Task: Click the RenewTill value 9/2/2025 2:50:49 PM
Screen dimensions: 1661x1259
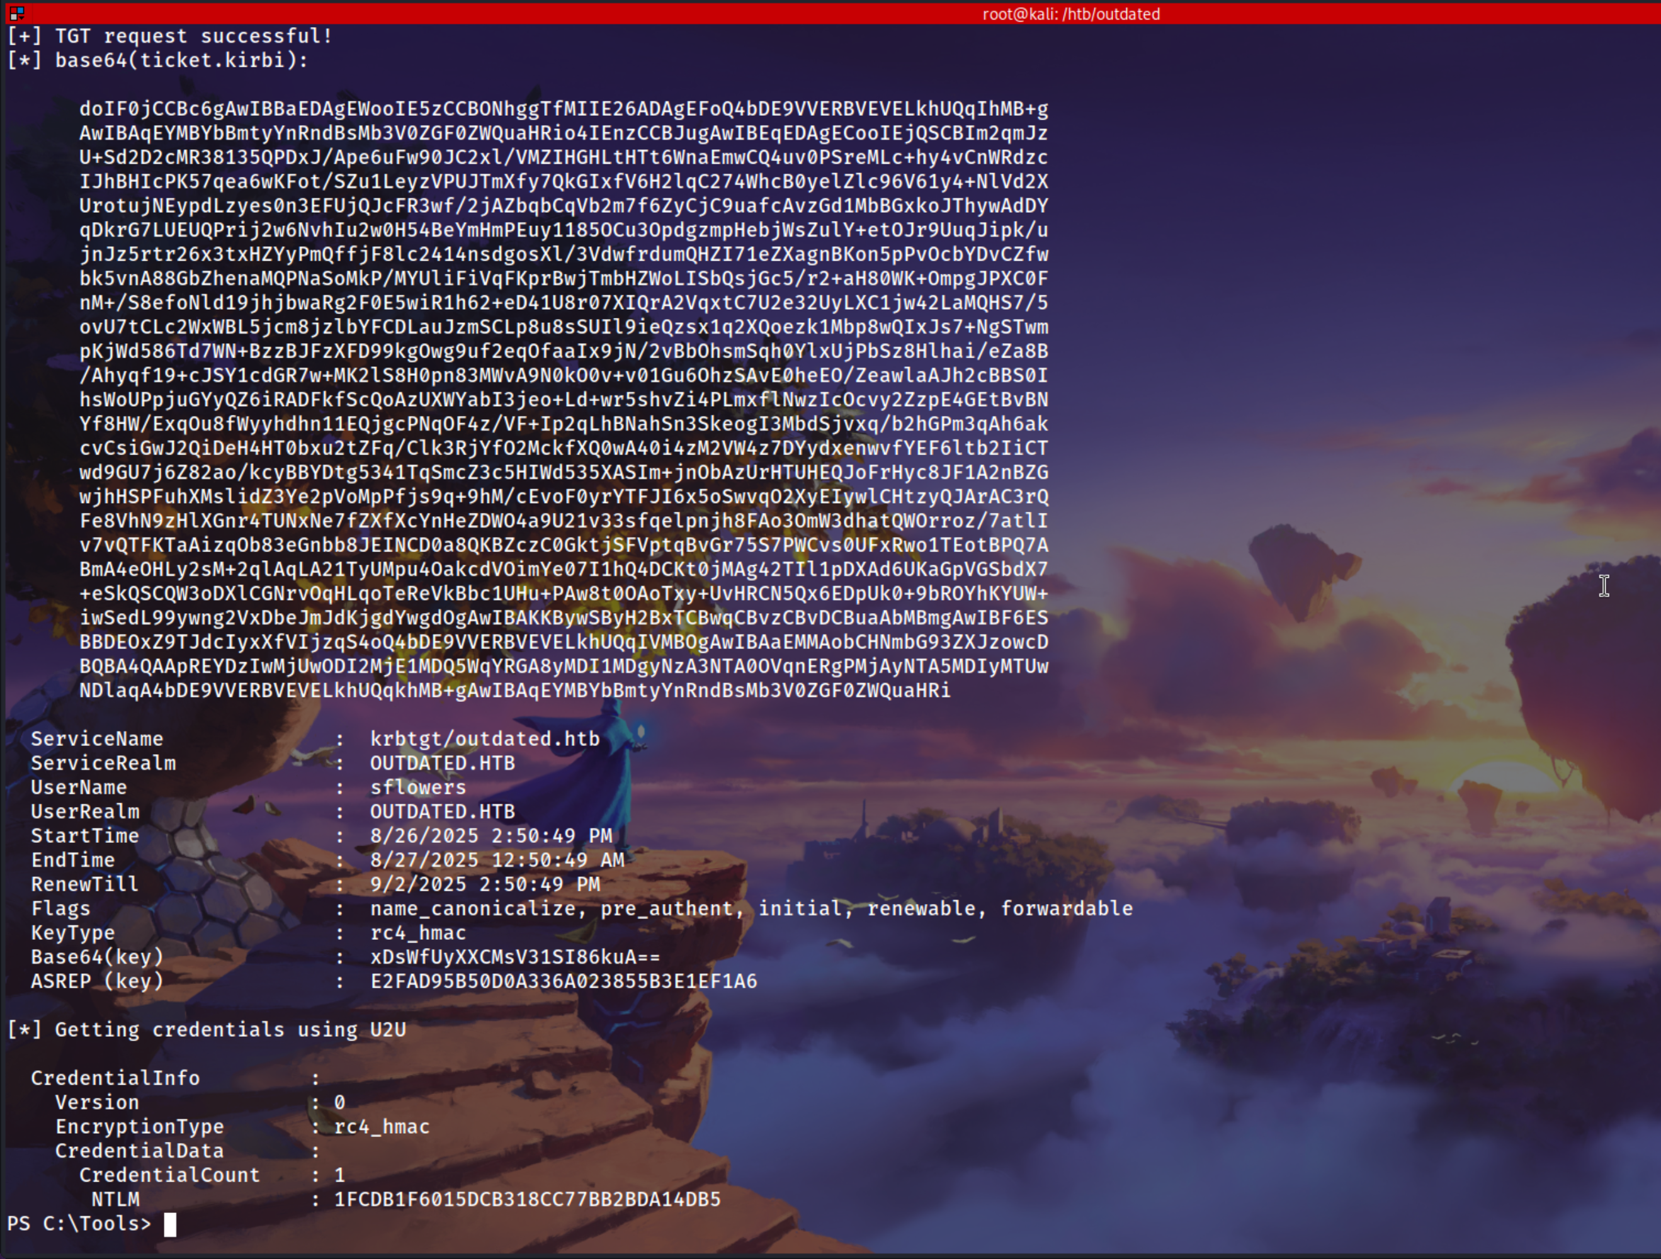Action: pos(484,884)
